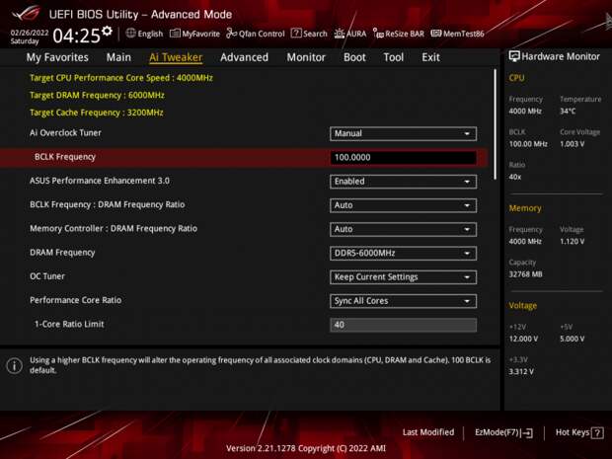
Task: Click the English language label
Action: [x=150, y=34]
